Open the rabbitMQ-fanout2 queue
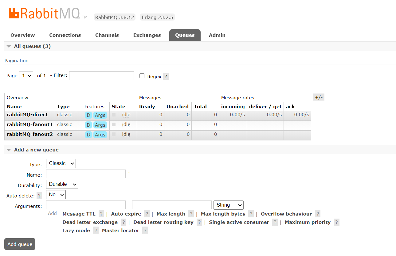This screenshot has height=256, width=396. point(30,134)
